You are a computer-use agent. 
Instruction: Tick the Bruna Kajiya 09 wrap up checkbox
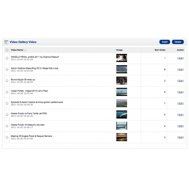tap(7, 81)
